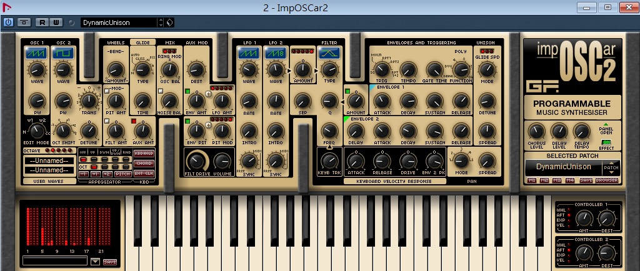Click the LFO 1 waveform display
640x271 pixels.
coord(249,53)
